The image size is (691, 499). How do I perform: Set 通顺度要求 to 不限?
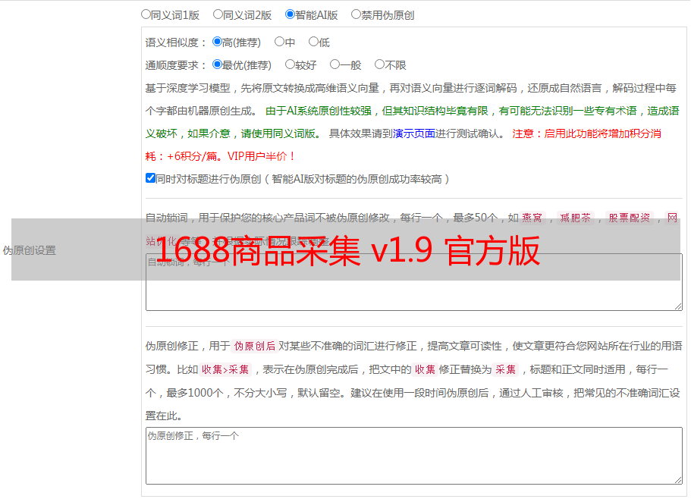pyautogui.click(x=379, y=64)
